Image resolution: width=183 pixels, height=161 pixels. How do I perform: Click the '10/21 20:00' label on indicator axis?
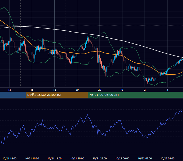tap(77, 158)
